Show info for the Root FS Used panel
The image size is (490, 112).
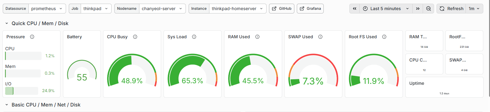(x=384, y=37)
